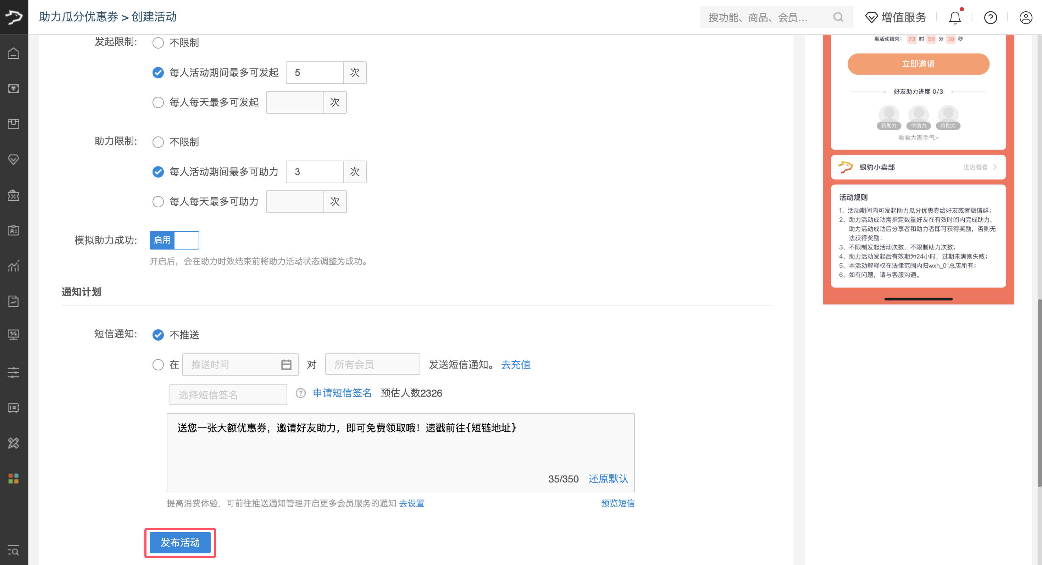
Task: Click help icon beside 申请短信签名
Action: pos(300,393)
